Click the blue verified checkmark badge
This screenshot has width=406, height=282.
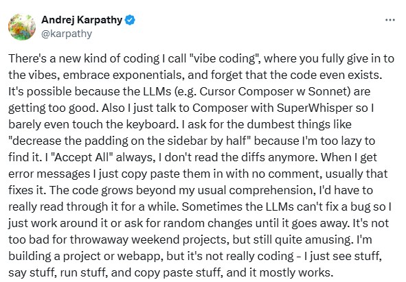(130, 20)
